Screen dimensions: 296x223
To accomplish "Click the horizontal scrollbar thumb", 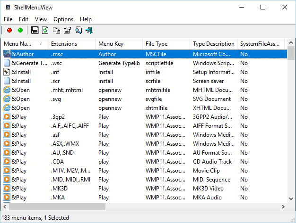I will (57, 206).
